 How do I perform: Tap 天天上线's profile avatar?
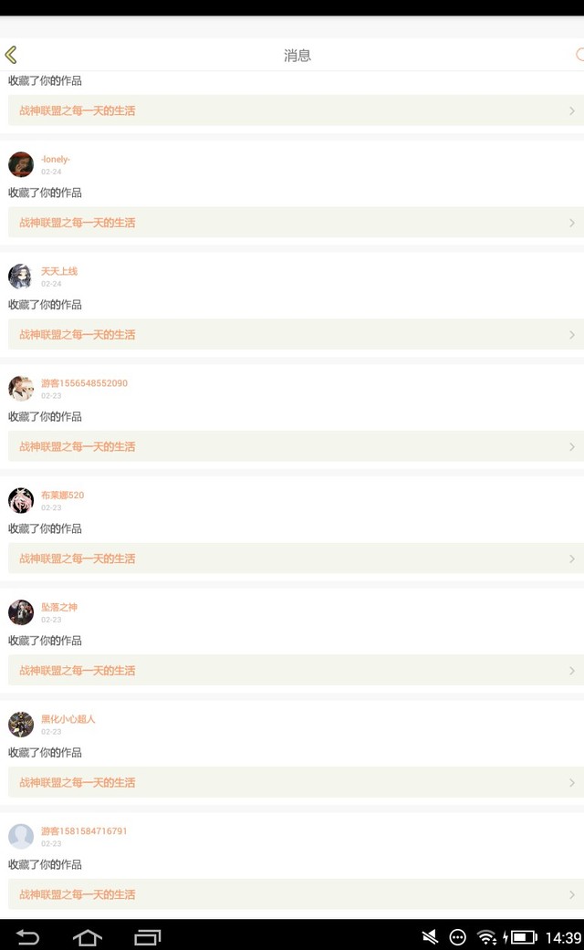coord(21,277)
